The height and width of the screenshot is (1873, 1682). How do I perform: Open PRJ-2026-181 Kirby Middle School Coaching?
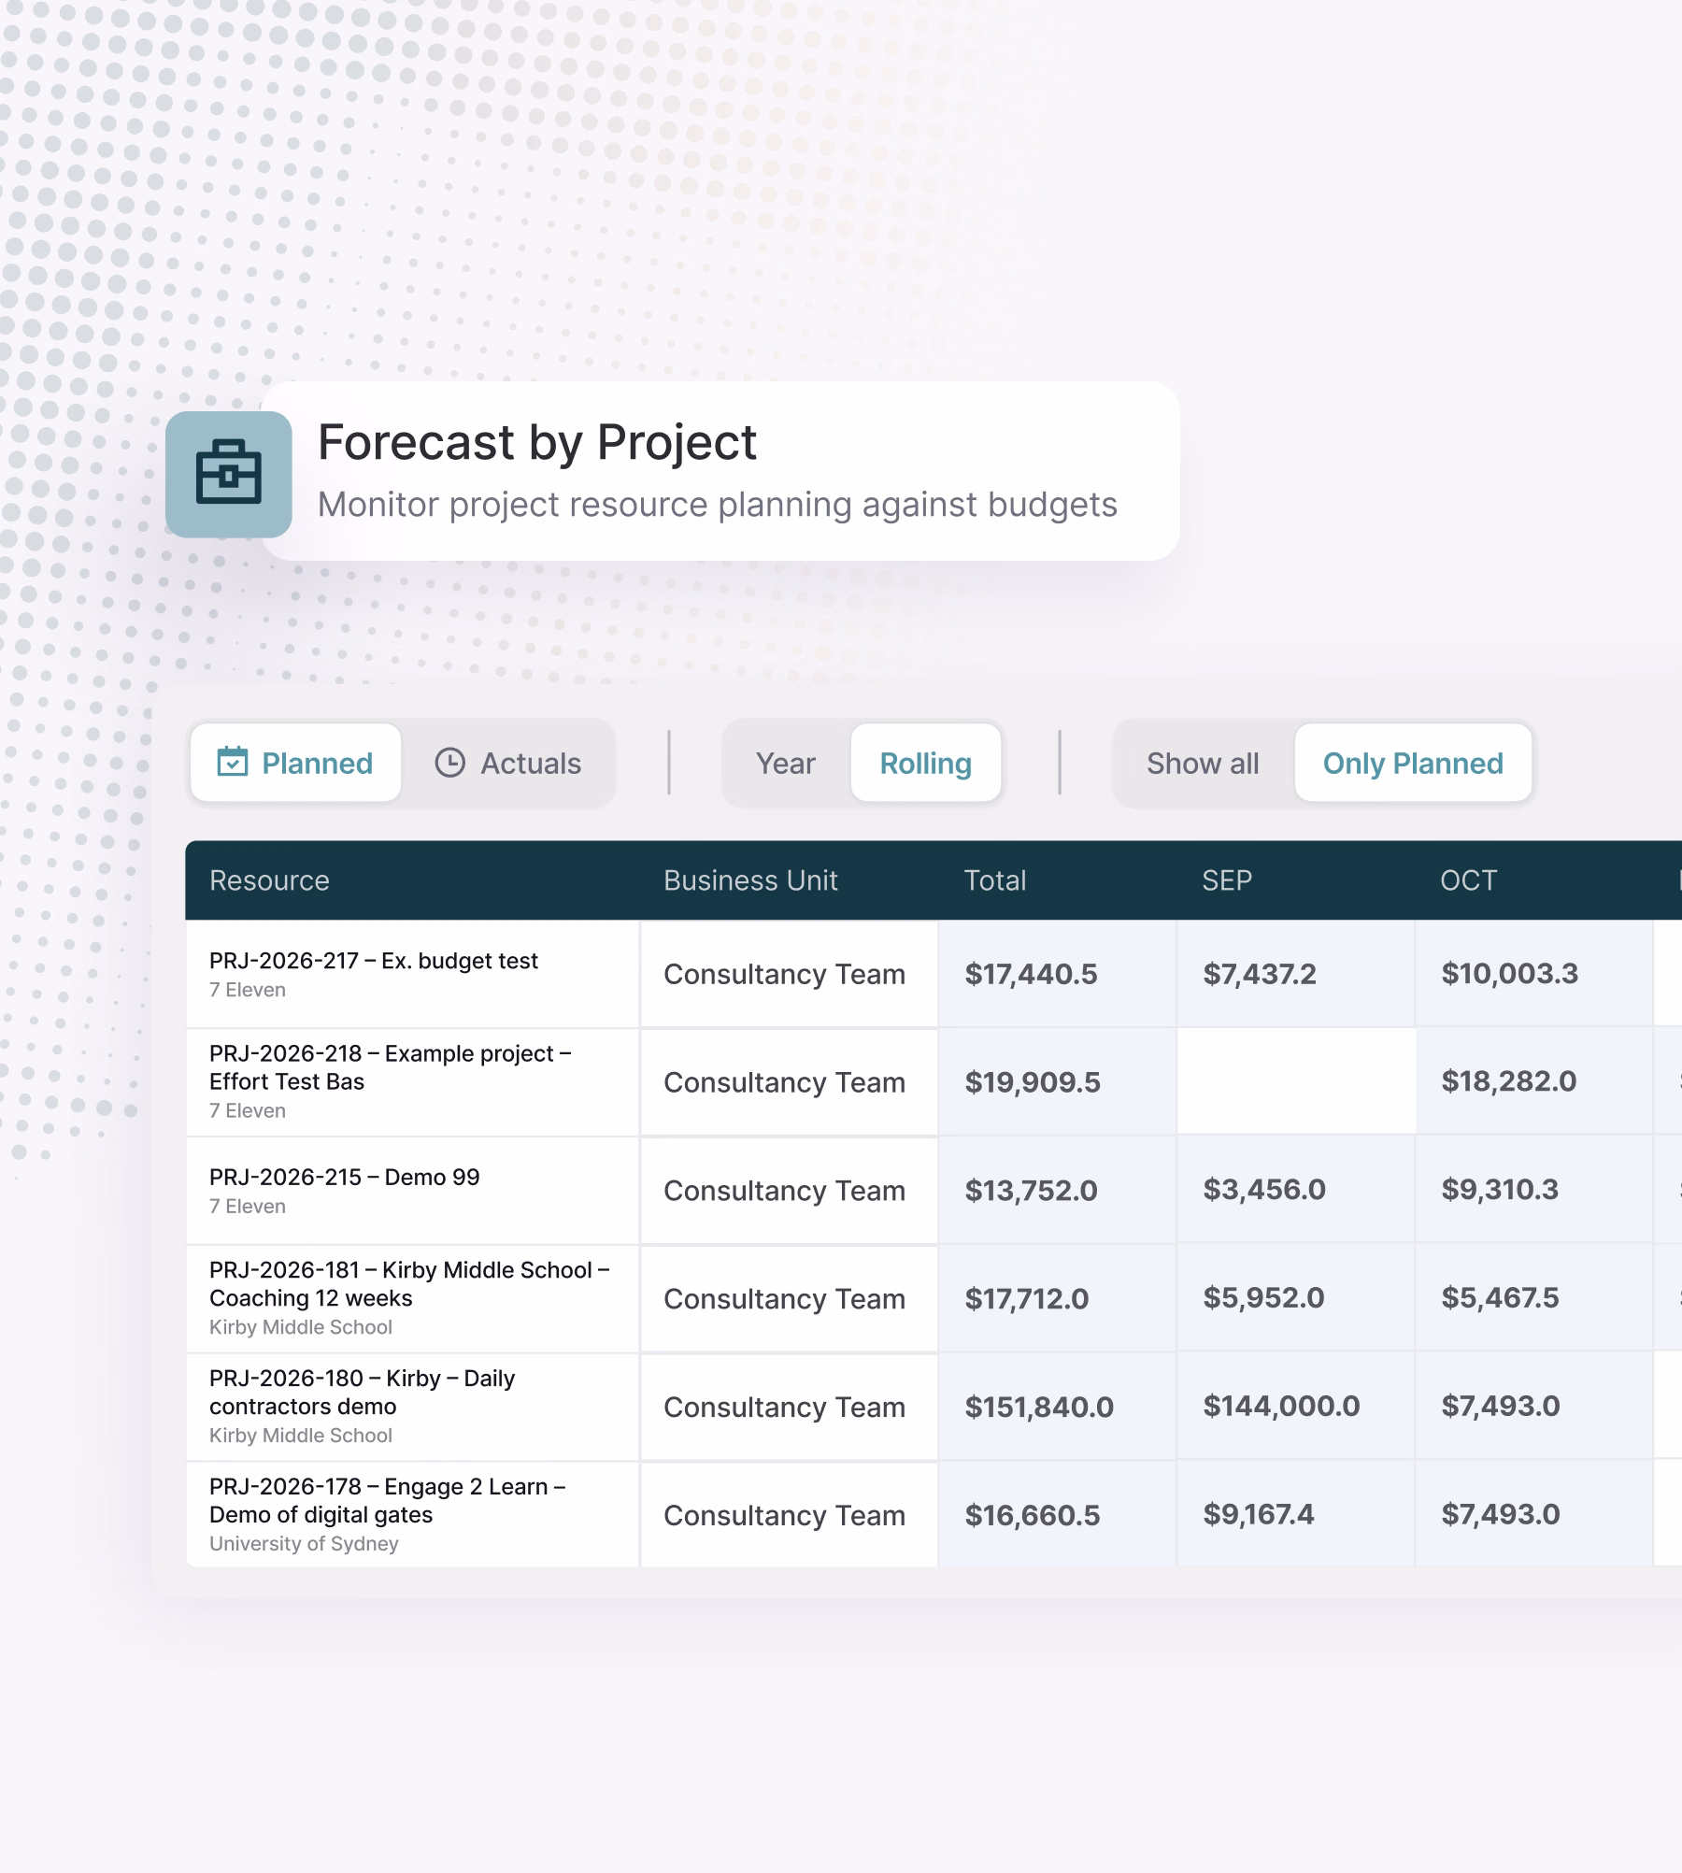click(x=409, y=1284)
